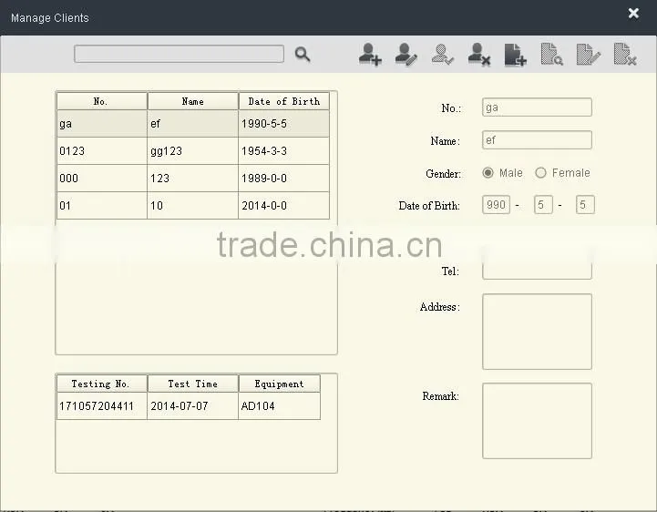This screenshot has width=657, height=512.
Task: Select client row with No. 000
Action: click(193, 178)
